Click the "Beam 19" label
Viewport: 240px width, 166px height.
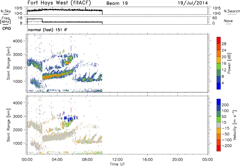click(117, 3)
